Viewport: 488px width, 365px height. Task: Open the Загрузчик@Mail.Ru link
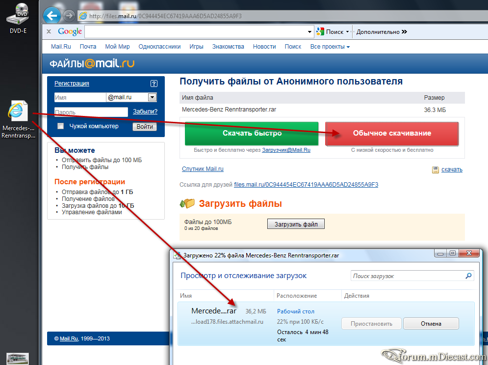[286, 150]
